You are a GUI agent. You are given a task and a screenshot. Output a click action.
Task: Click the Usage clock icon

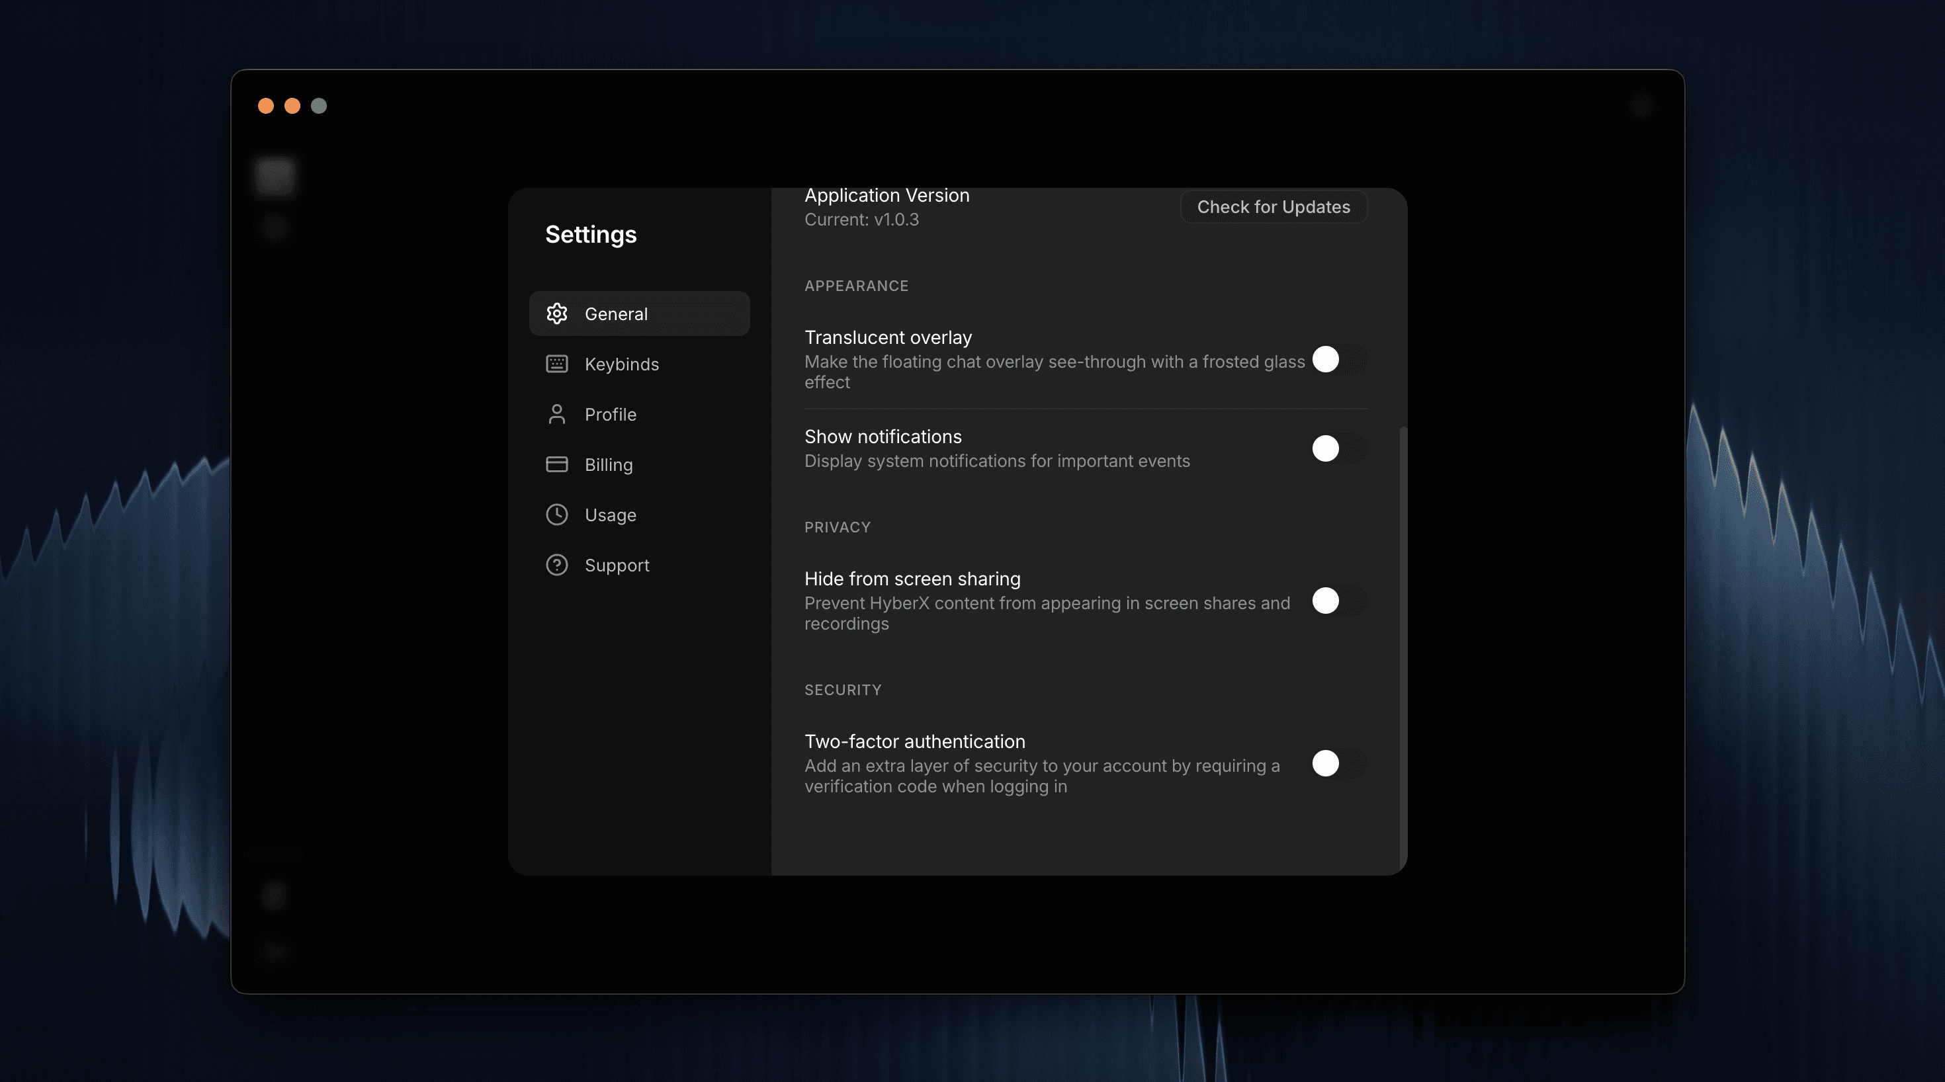pos(556,515)
